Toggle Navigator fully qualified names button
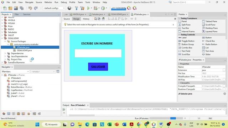The height and width of the screenshot is (128, 228). click(34, 113)
